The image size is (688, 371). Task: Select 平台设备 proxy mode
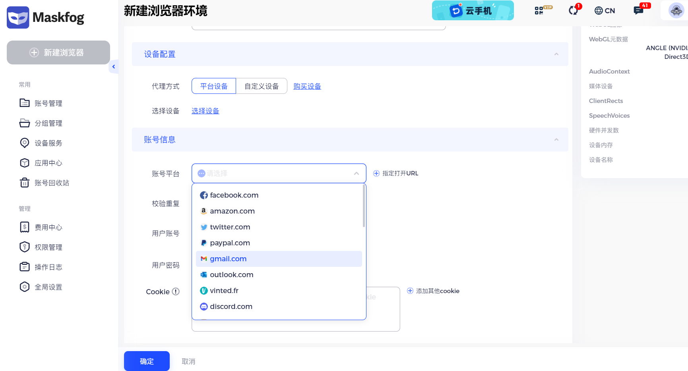(214, 86)
